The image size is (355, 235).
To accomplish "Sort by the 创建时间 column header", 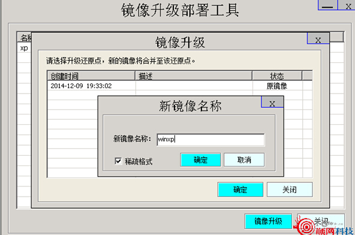I will pyautogui.click(x=91, y=76).
